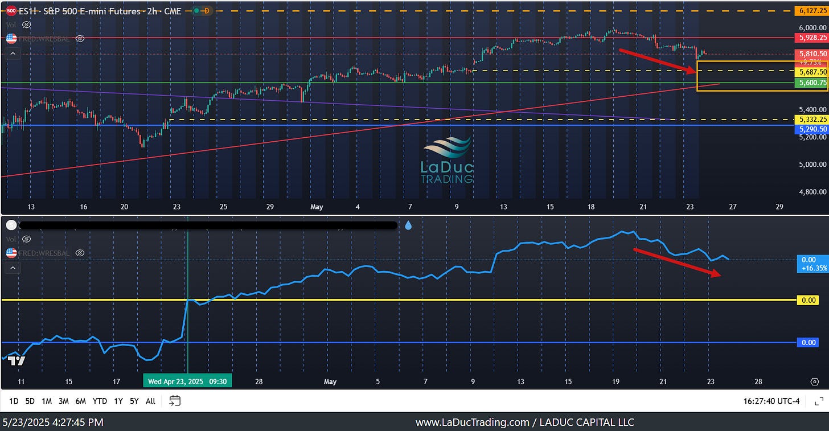This screenshot has height=431, width=829.
Task: Select the All time range
Action: tap(150, 401)
